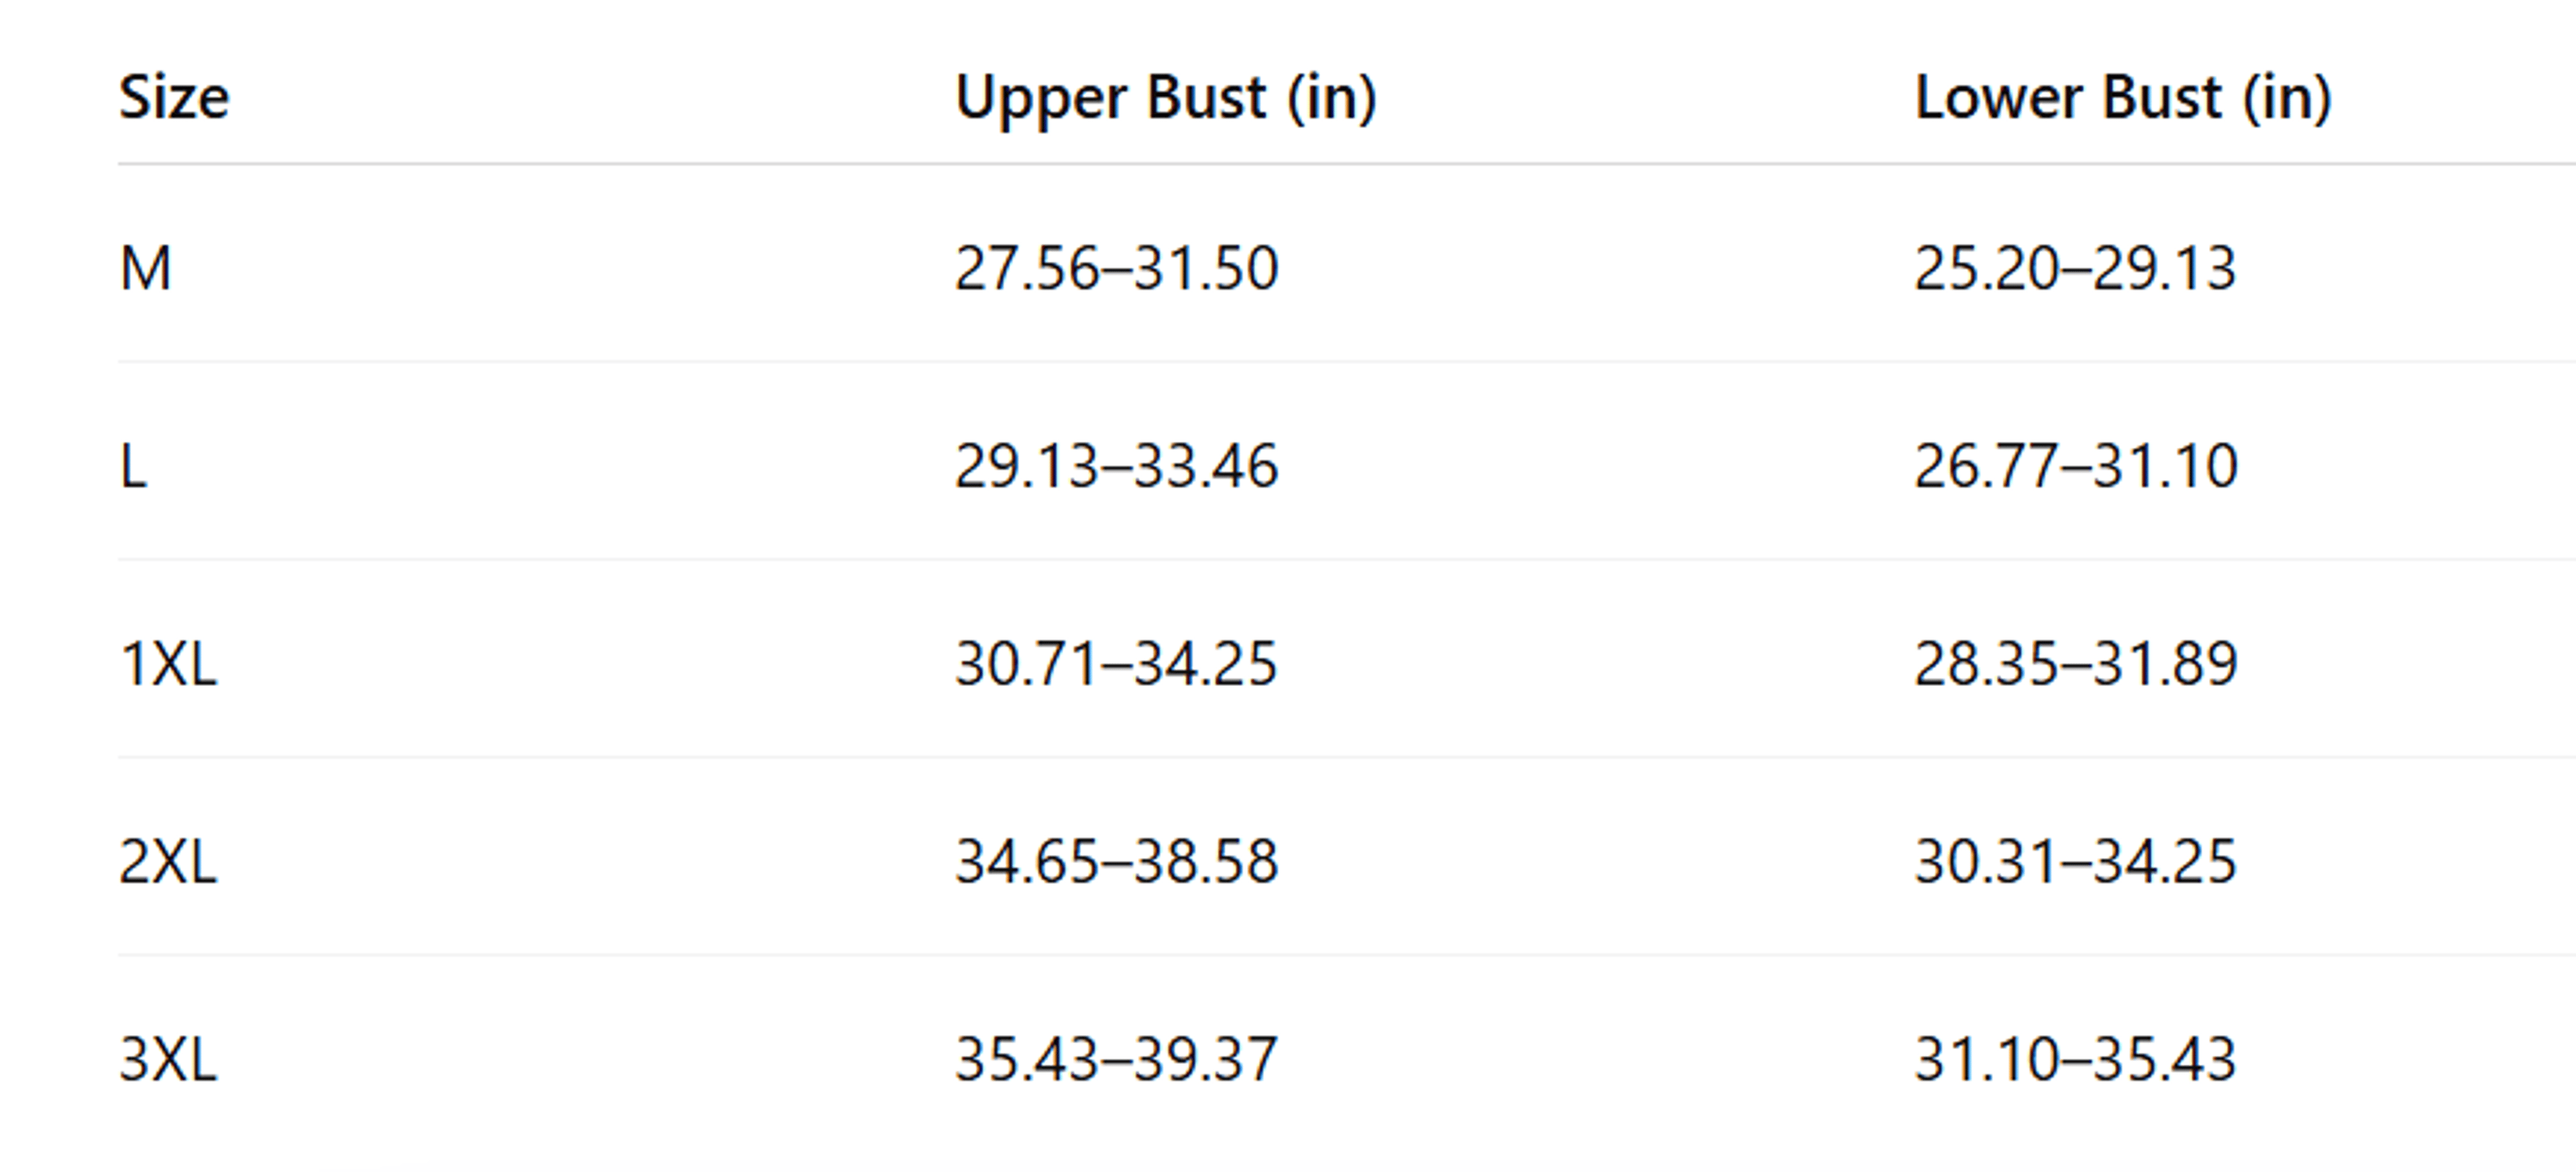
Task: Select the L size cell
Action: pos(133,467)
